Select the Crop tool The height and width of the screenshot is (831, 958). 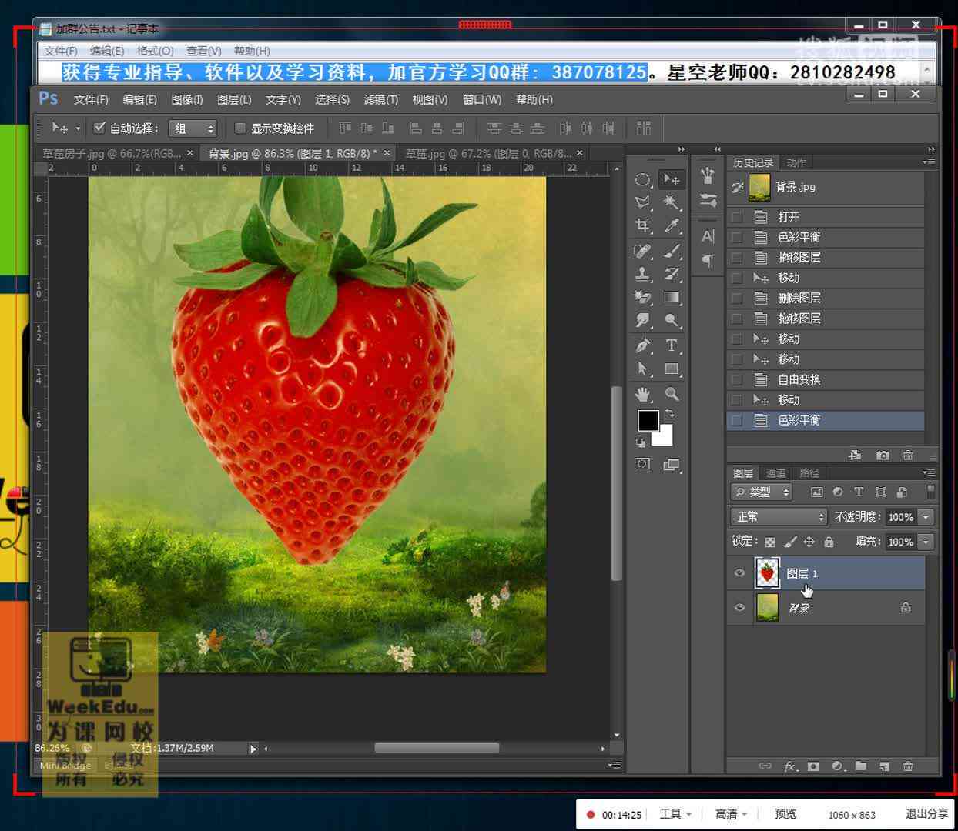coord(642,226)
